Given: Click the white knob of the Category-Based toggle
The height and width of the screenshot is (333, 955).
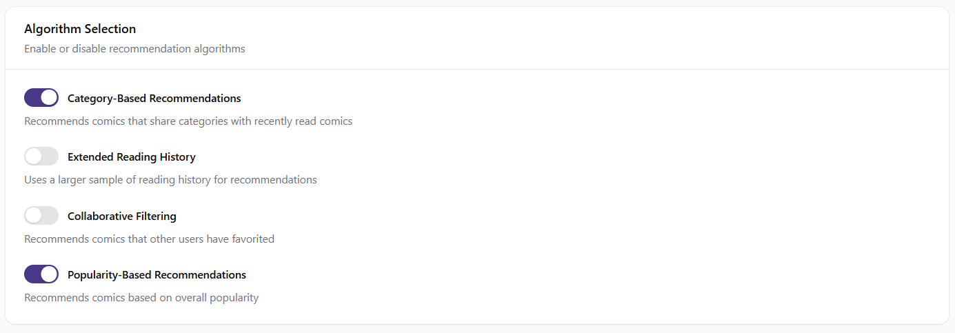Looking at the screenshot, I should [49, 98].
